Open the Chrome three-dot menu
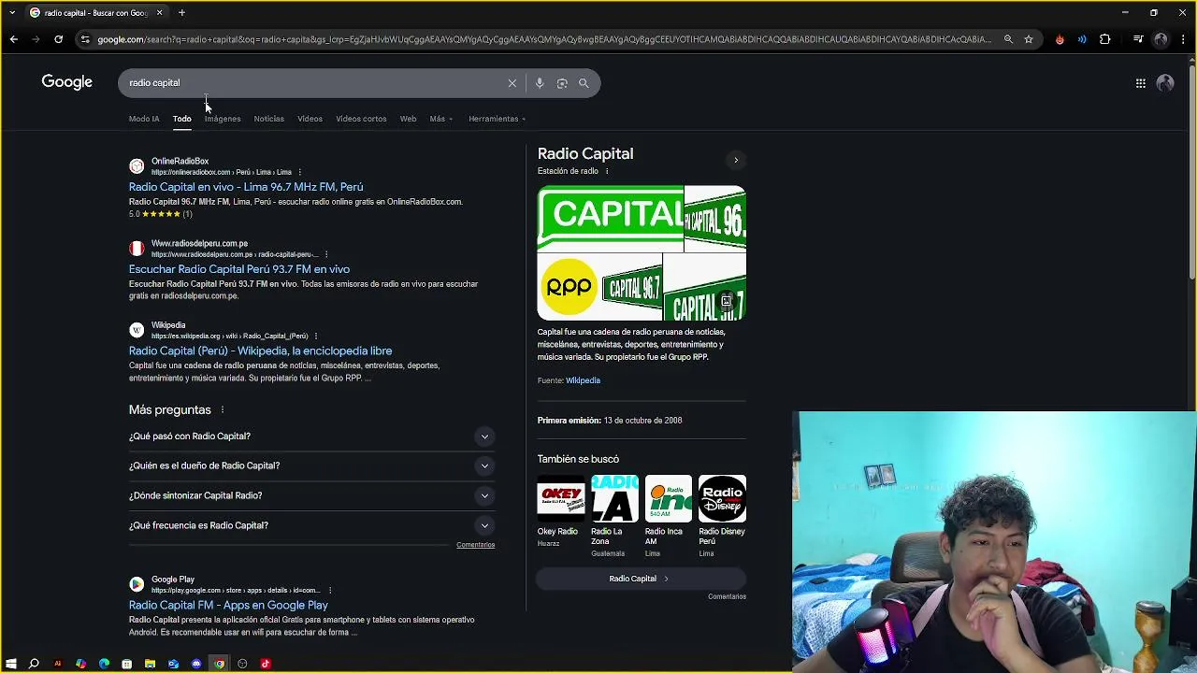 [1183, 39]
